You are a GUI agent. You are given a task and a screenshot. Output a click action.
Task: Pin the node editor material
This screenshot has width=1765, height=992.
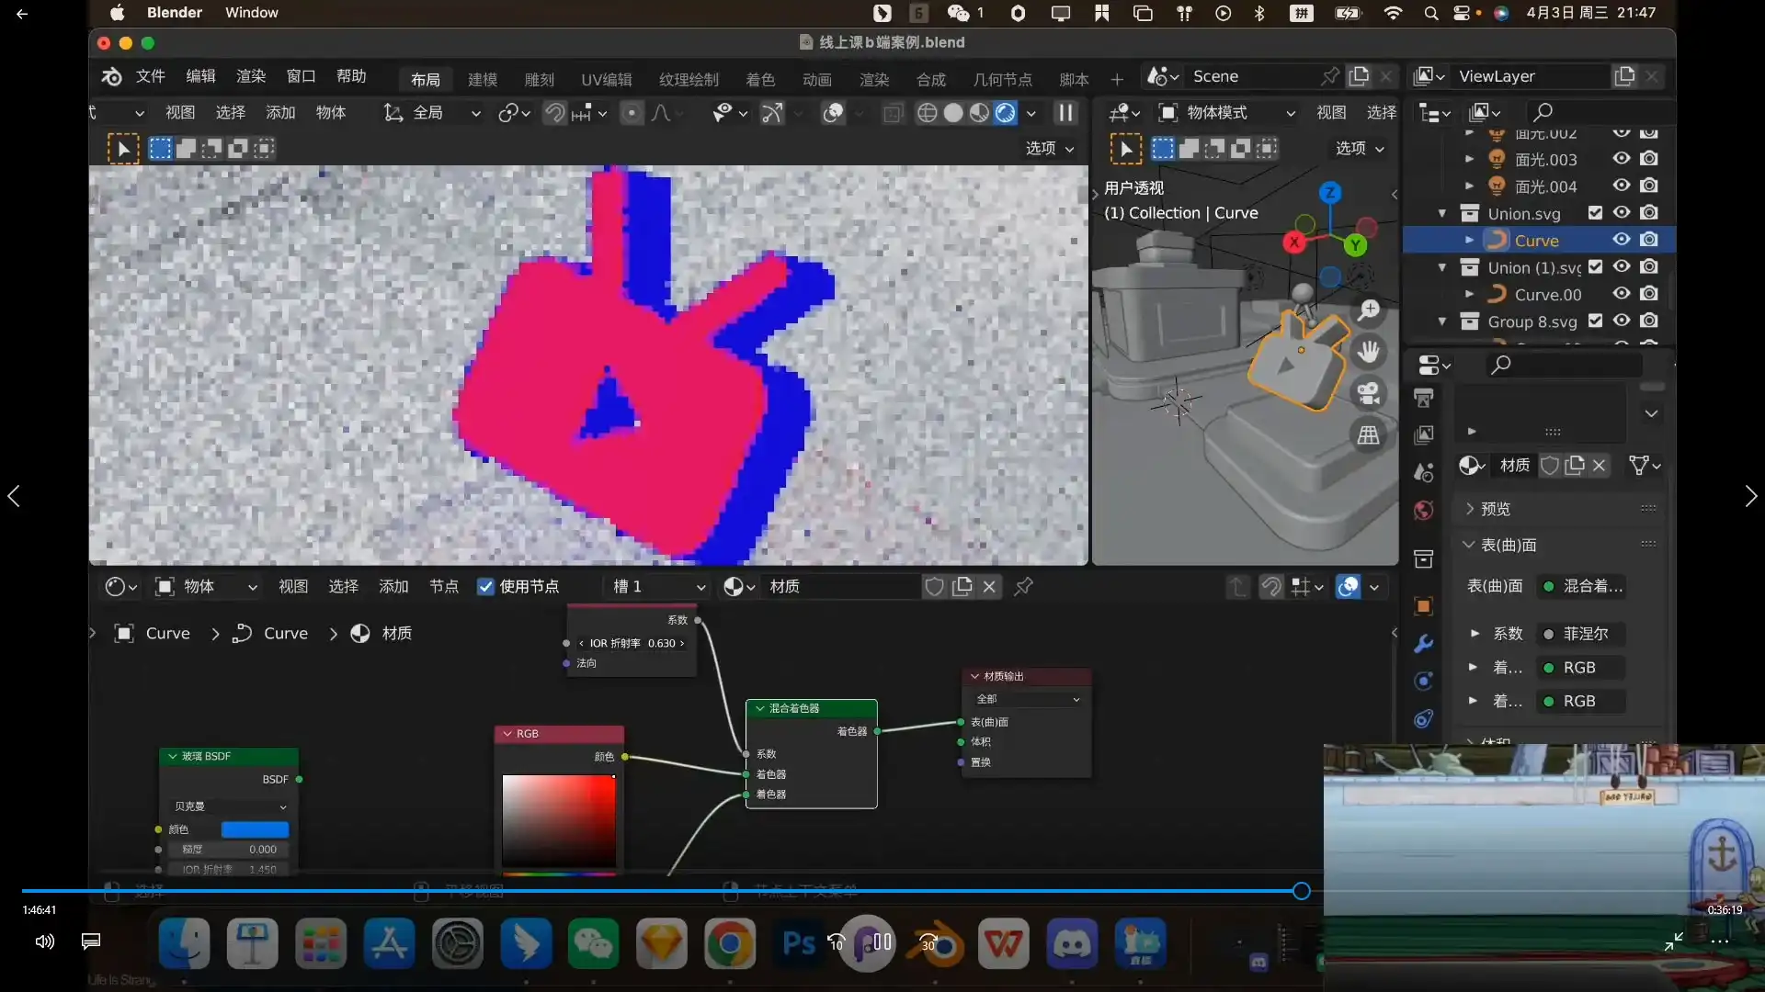click(x=1023, y=586)
